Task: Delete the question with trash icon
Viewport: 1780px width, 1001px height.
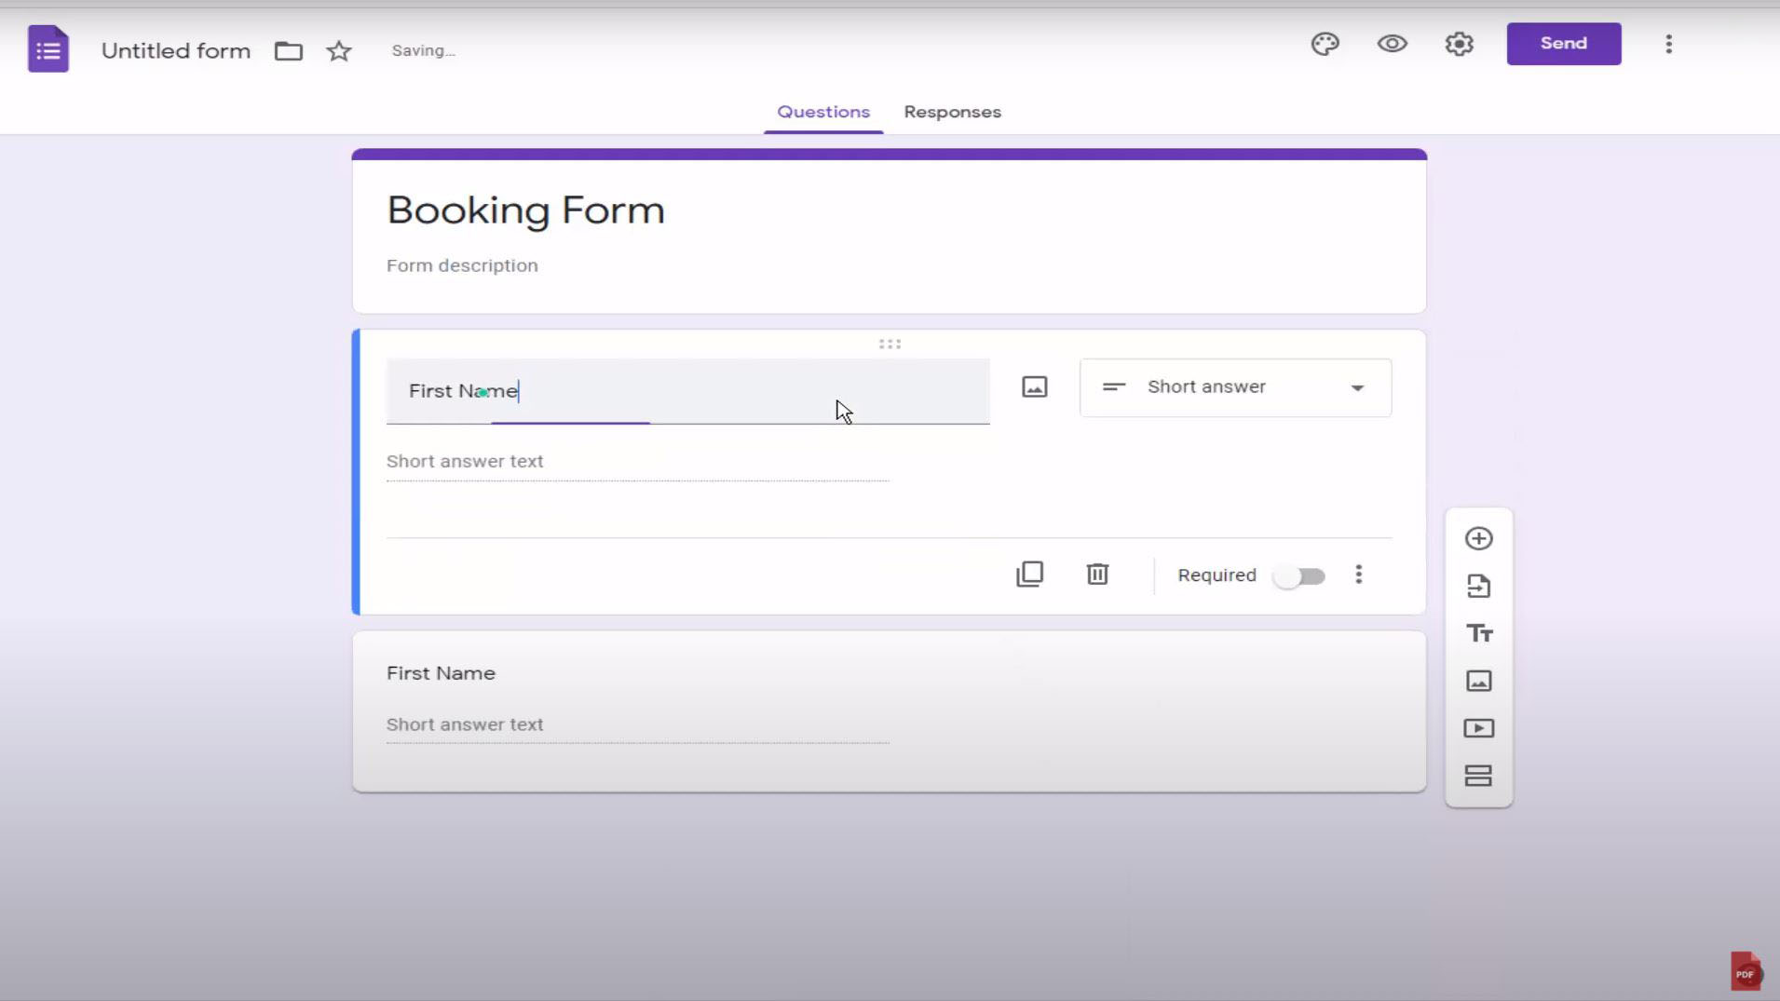Action: tap(1097, 575)
